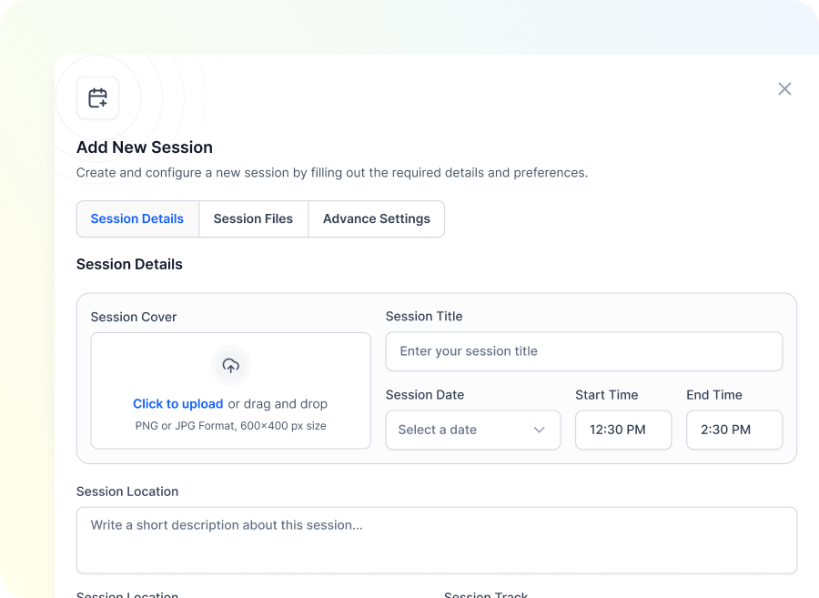This screenshot has height=598, width=819.
Task: Open the Advance Settings tab
Action: point(377,218)
